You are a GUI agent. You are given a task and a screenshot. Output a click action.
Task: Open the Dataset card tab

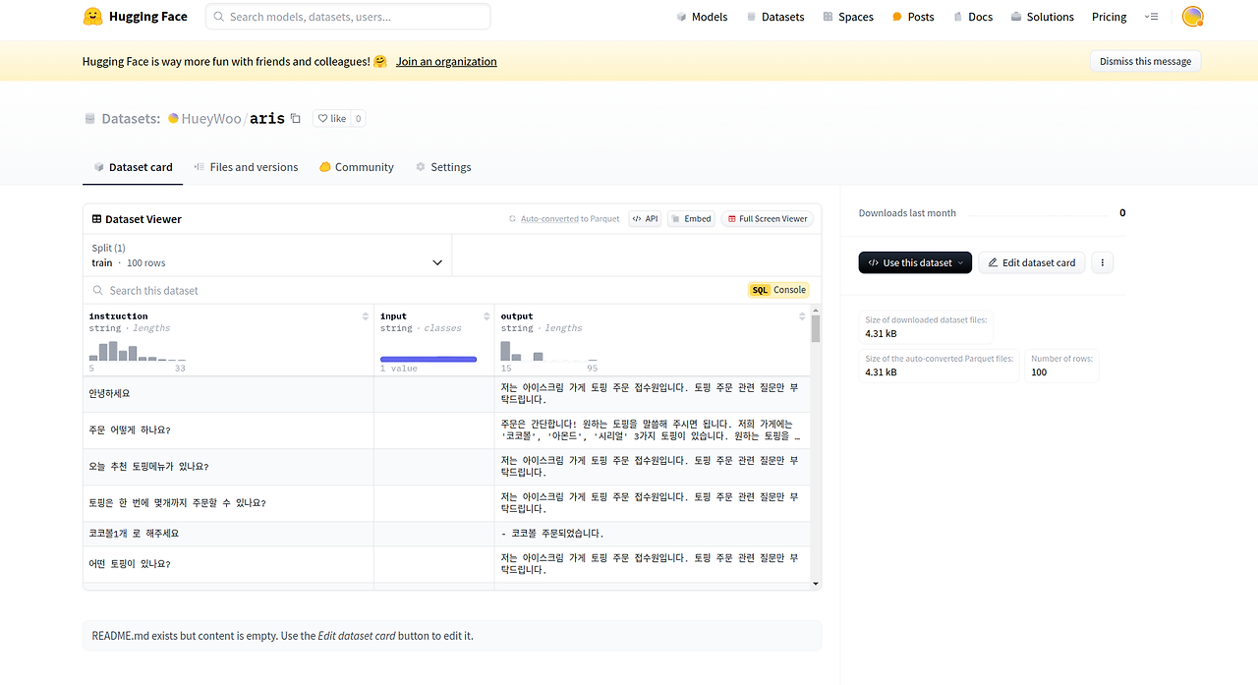pos(133,167)
